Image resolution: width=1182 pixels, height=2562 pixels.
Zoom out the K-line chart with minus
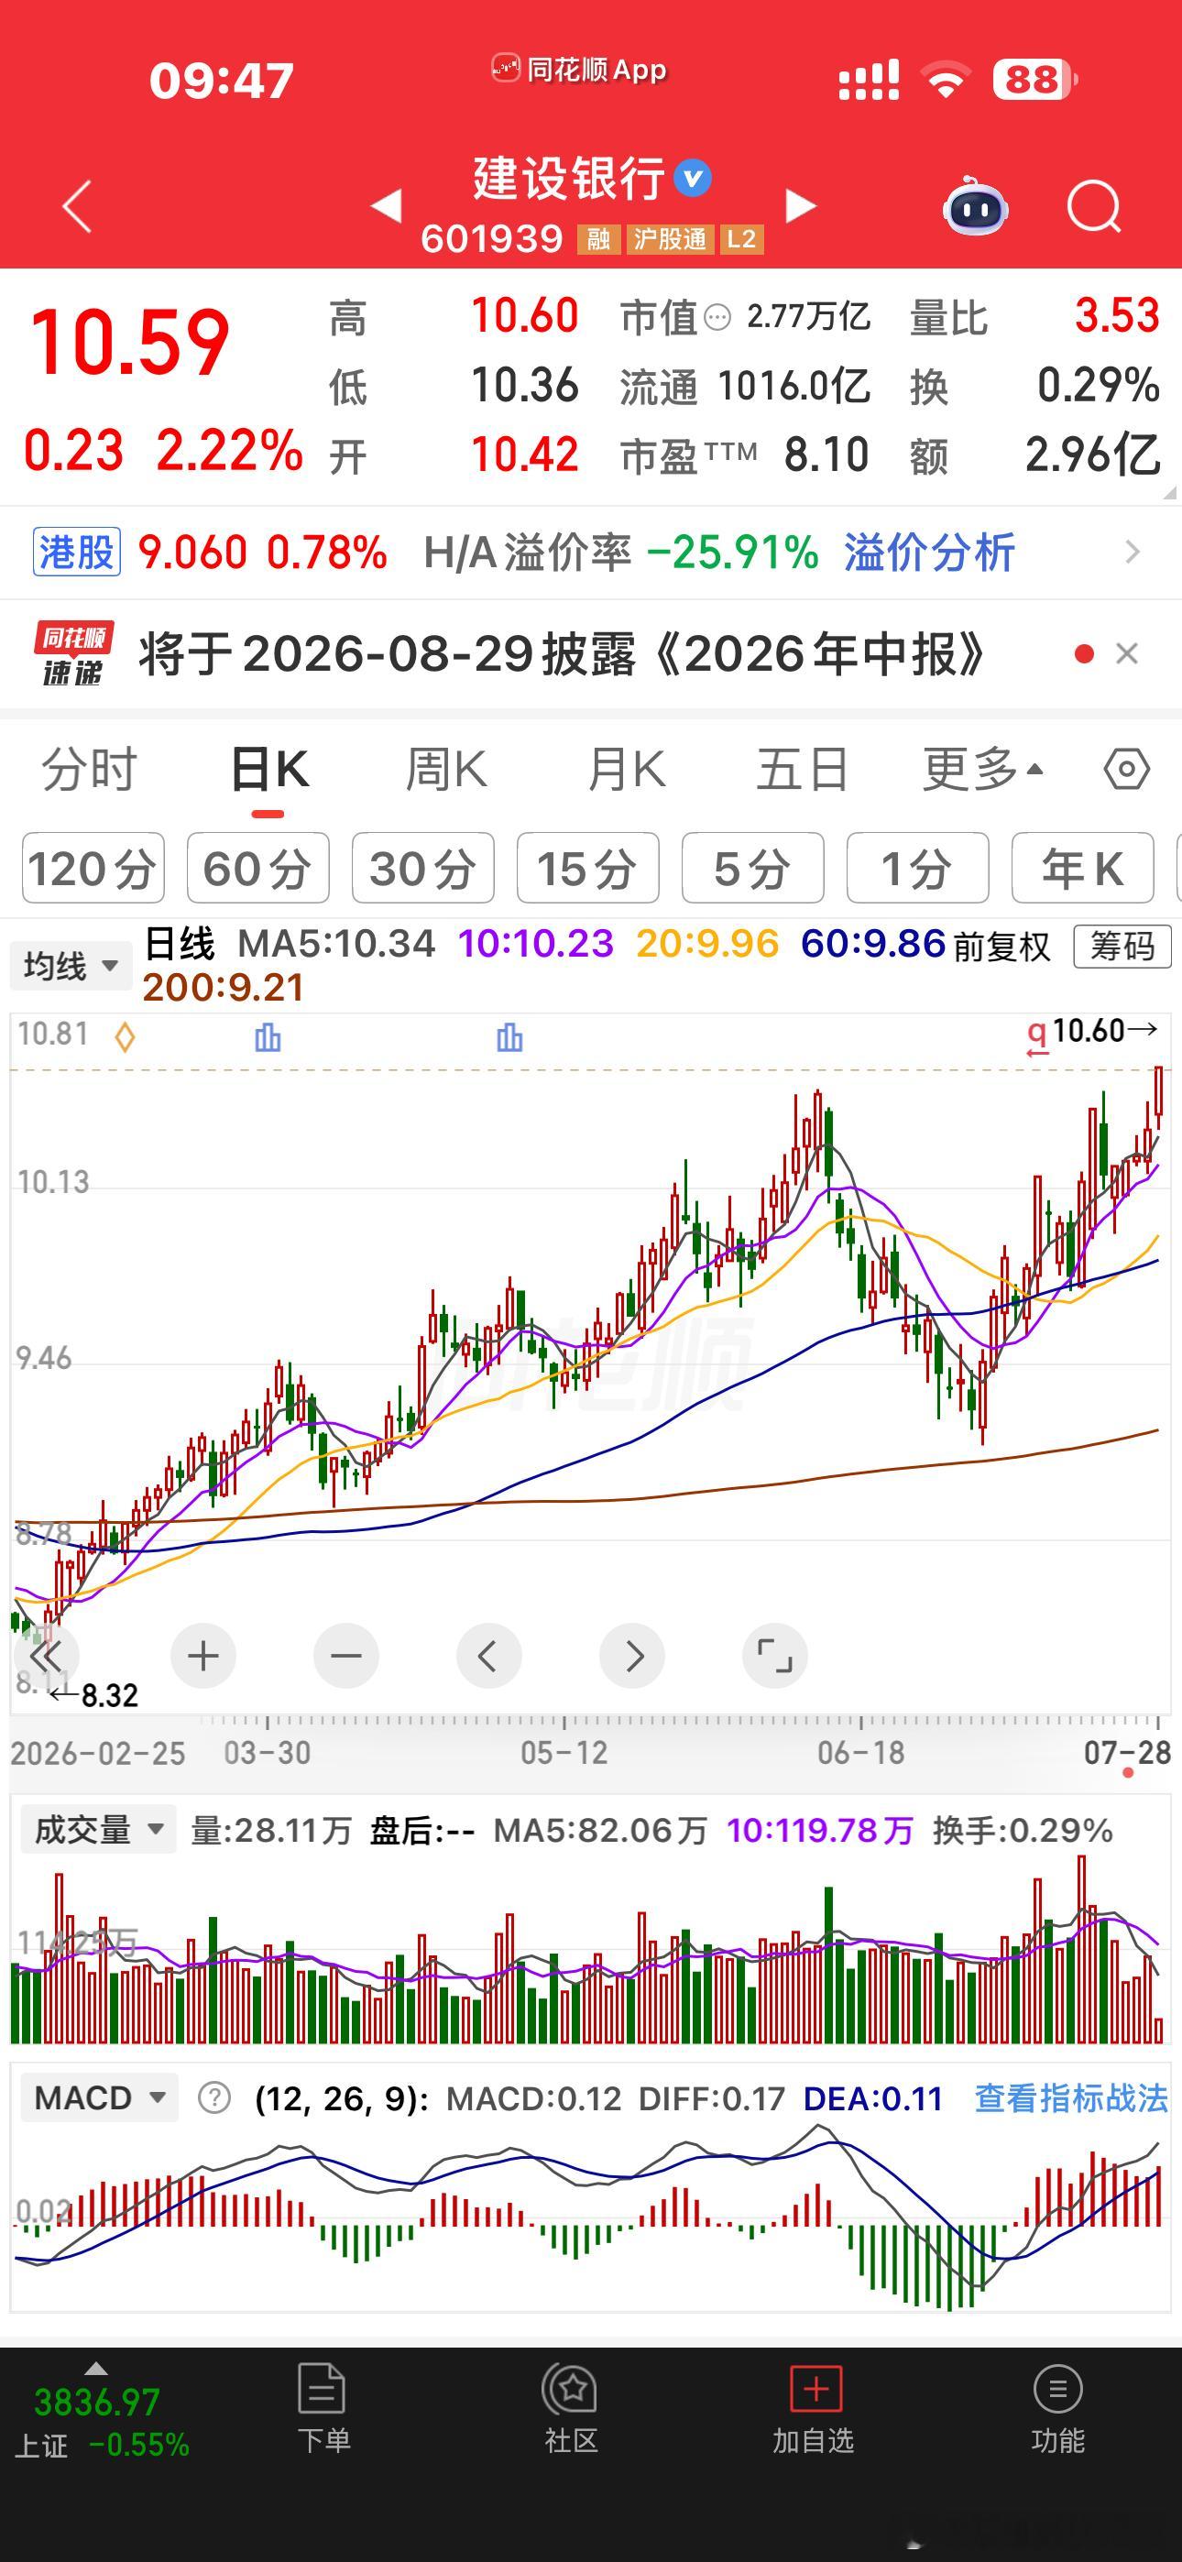(346, 1656)
